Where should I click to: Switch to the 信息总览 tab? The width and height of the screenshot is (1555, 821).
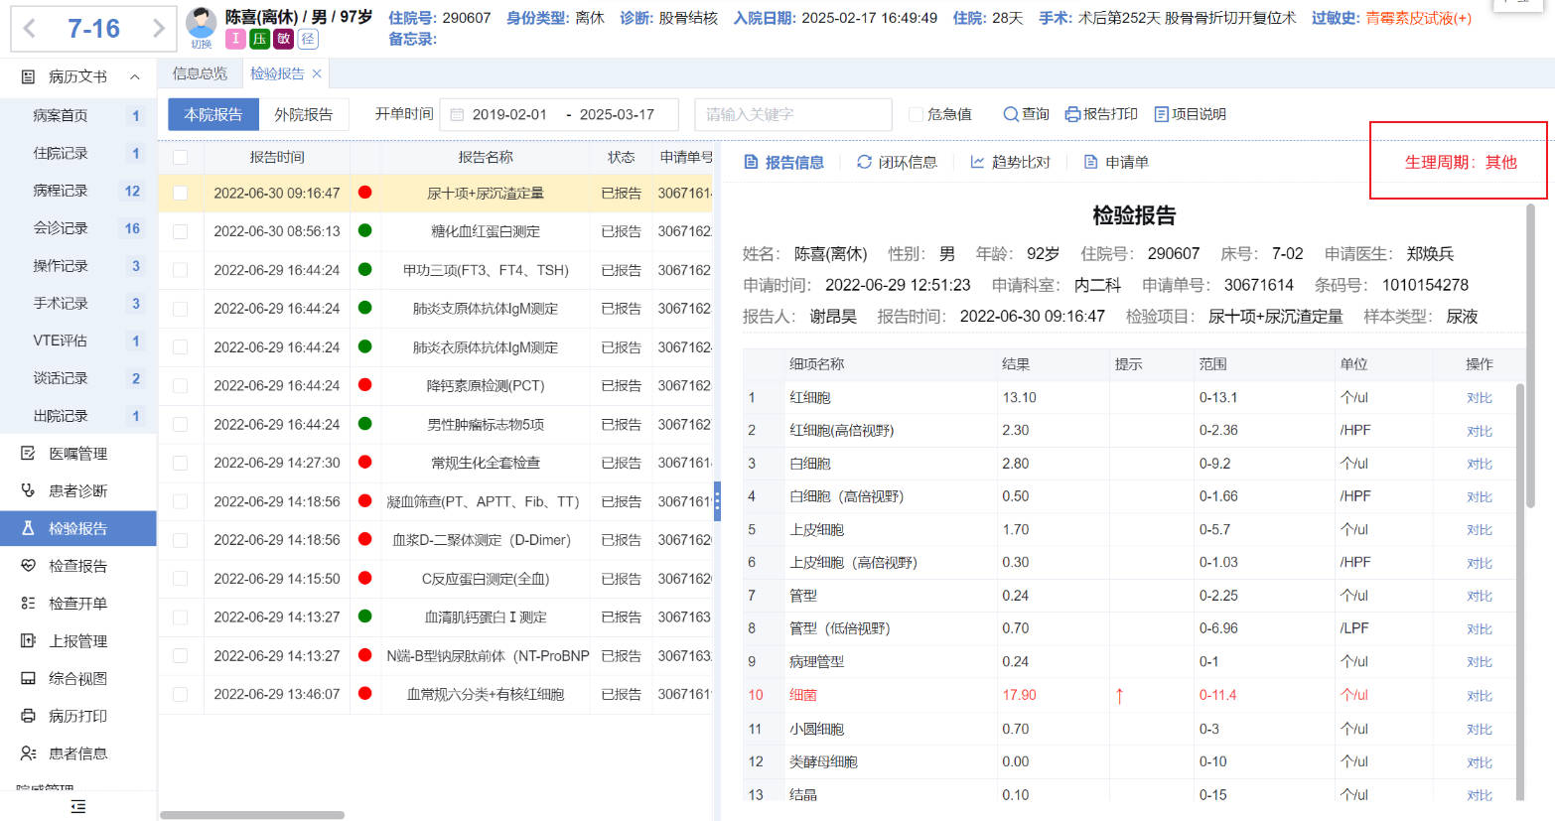click(x=200, y=73)
